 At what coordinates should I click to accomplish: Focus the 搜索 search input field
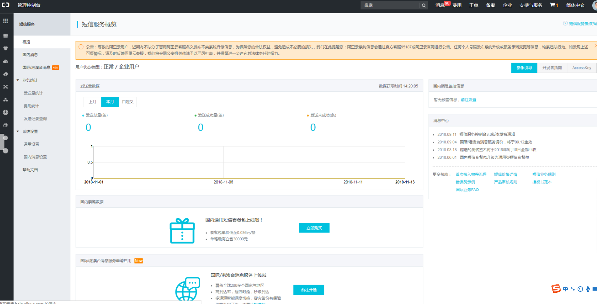[x=390, y=5]
